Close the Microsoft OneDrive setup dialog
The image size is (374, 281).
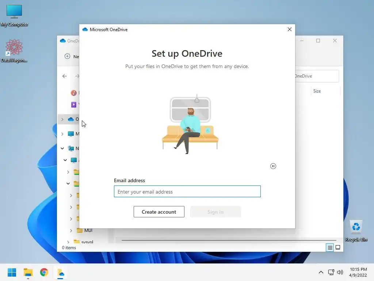click(290, 29)
